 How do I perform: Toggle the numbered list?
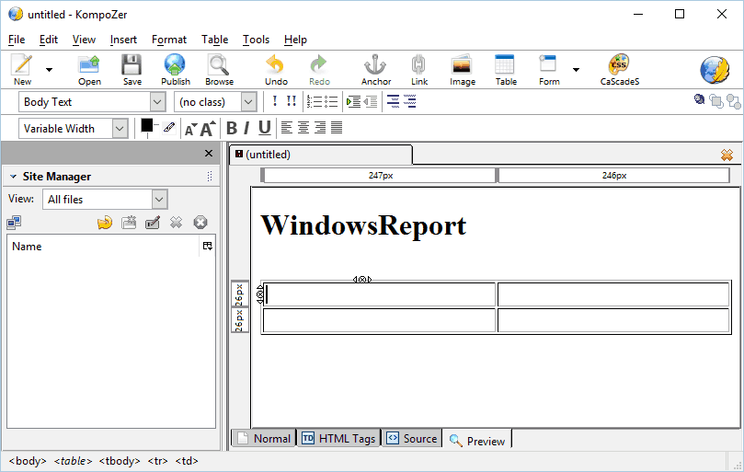click(315, 101)
